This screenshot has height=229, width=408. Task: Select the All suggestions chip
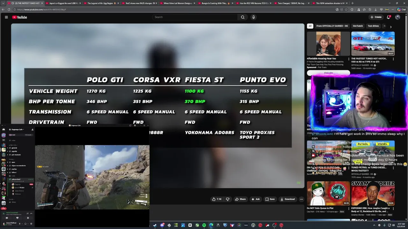(310, 26)
